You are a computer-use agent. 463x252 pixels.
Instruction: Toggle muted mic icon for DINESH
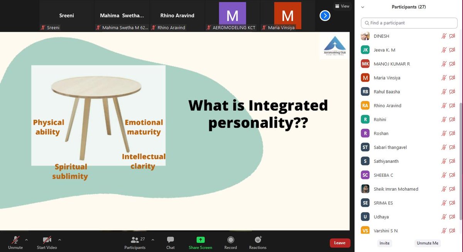pos(444,36)
